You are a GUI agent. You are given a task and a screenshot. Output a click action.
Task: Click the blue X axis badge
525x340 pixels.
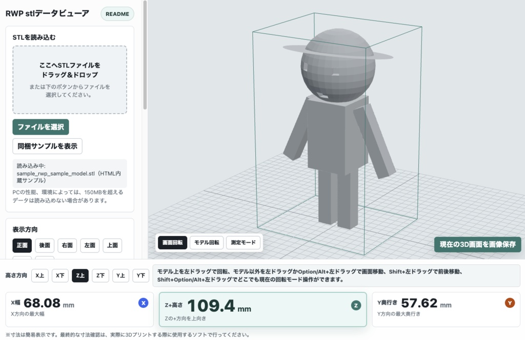(144, 303)
